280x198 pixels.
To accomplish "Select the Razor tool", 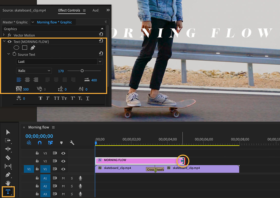I will coord(8,158).
